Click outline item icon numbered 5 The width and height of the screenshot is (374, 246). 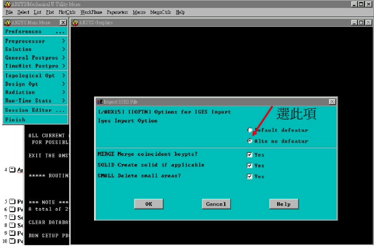click(12, 202)
